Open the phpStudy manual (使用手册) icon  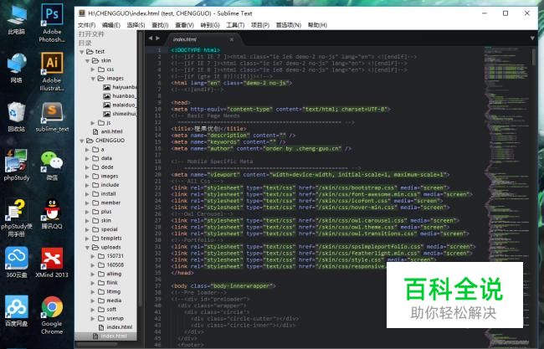point(16,218)
